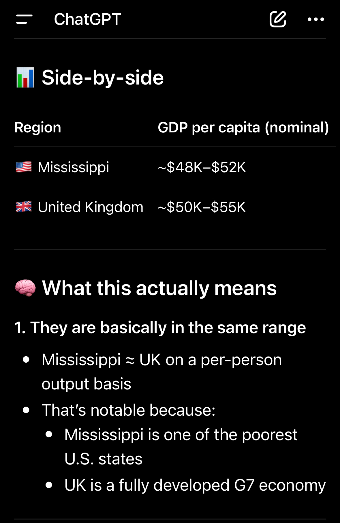
Task: Tap the US flag icon
Action: 24,167
